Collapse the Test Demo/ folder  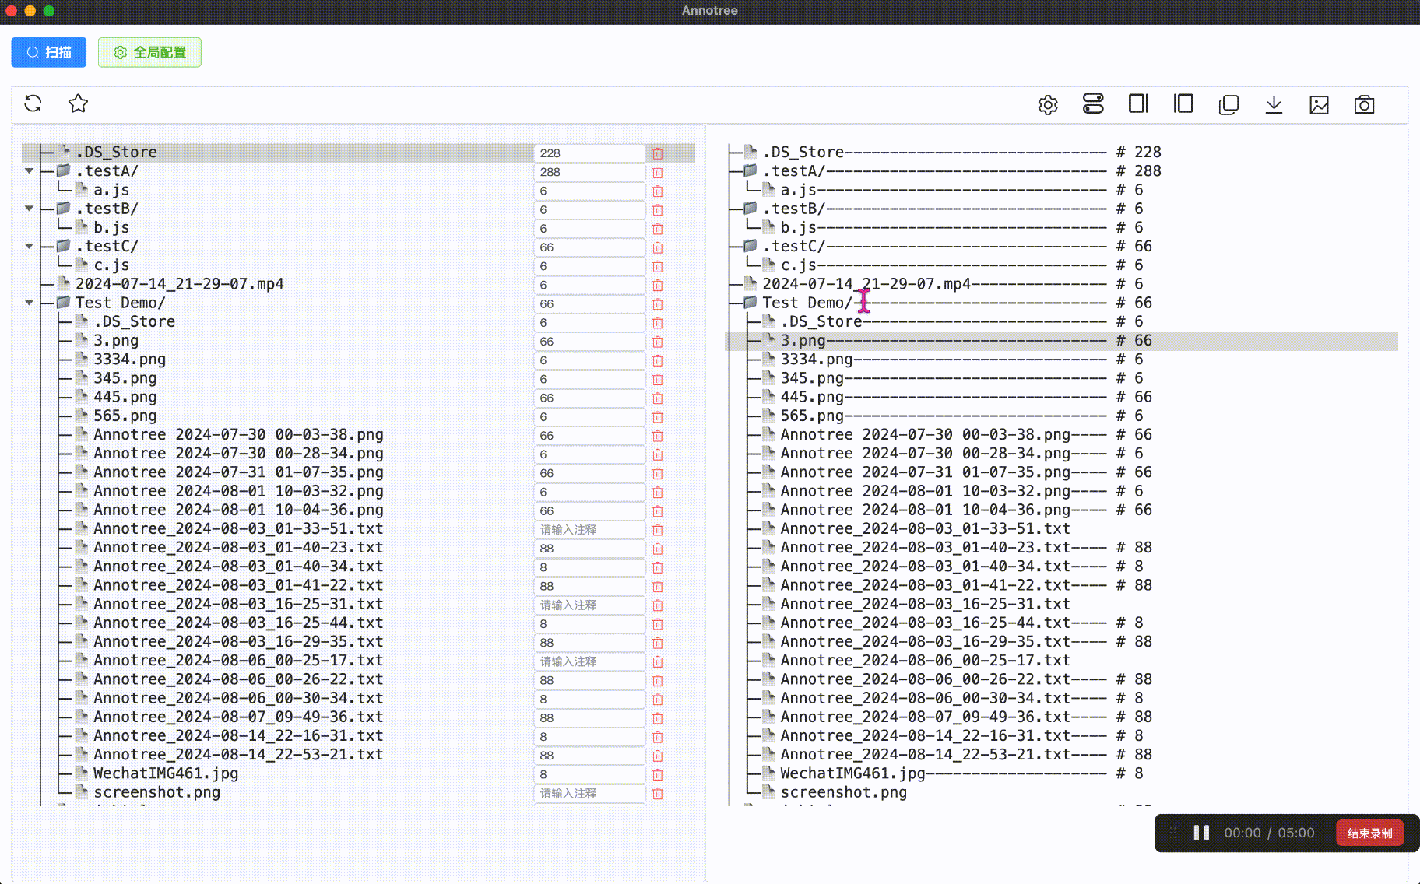30,303
